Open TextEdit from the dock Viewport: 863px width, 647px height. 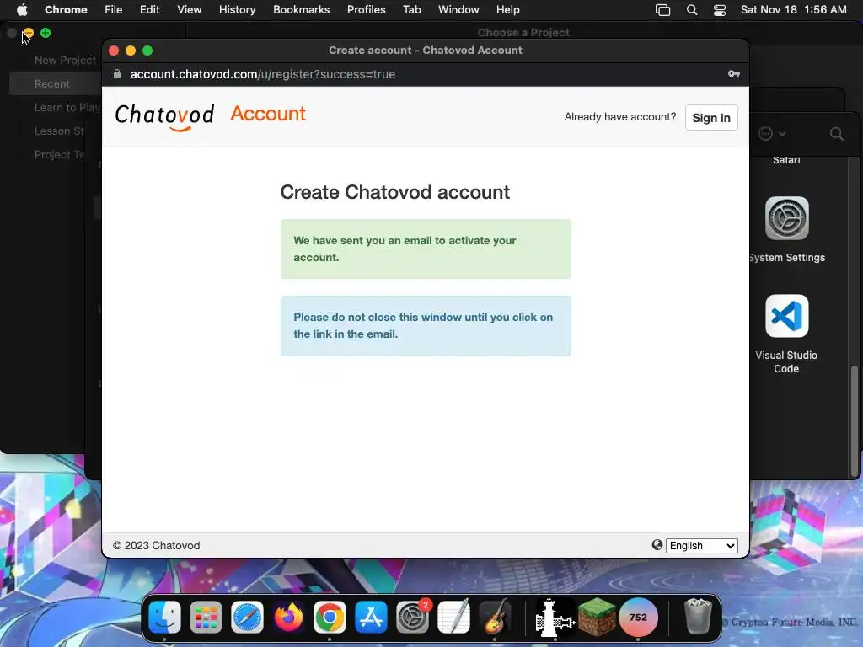(x=453, y=617)
